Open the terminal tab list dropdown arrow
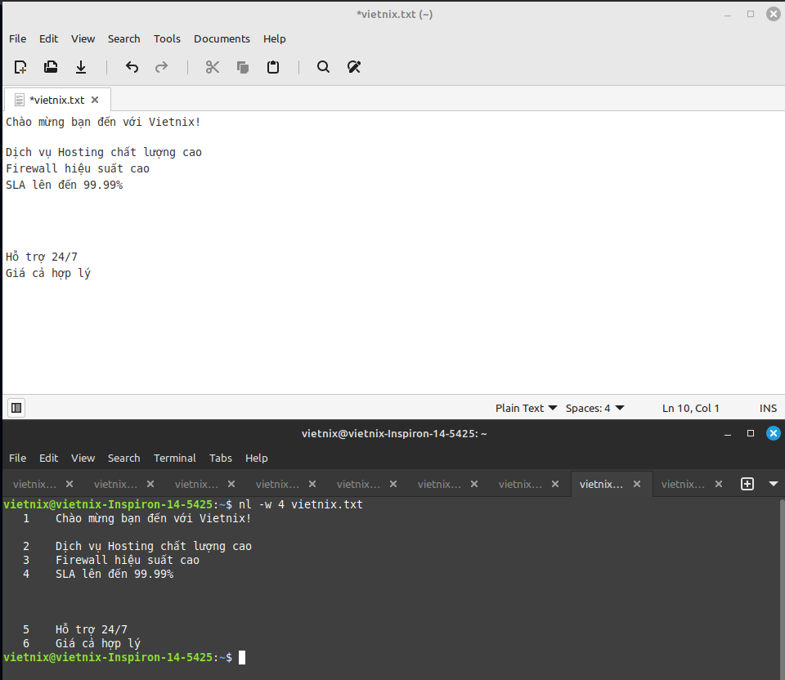The height and width of the screenshot is (680, 785). click(773, 484)
